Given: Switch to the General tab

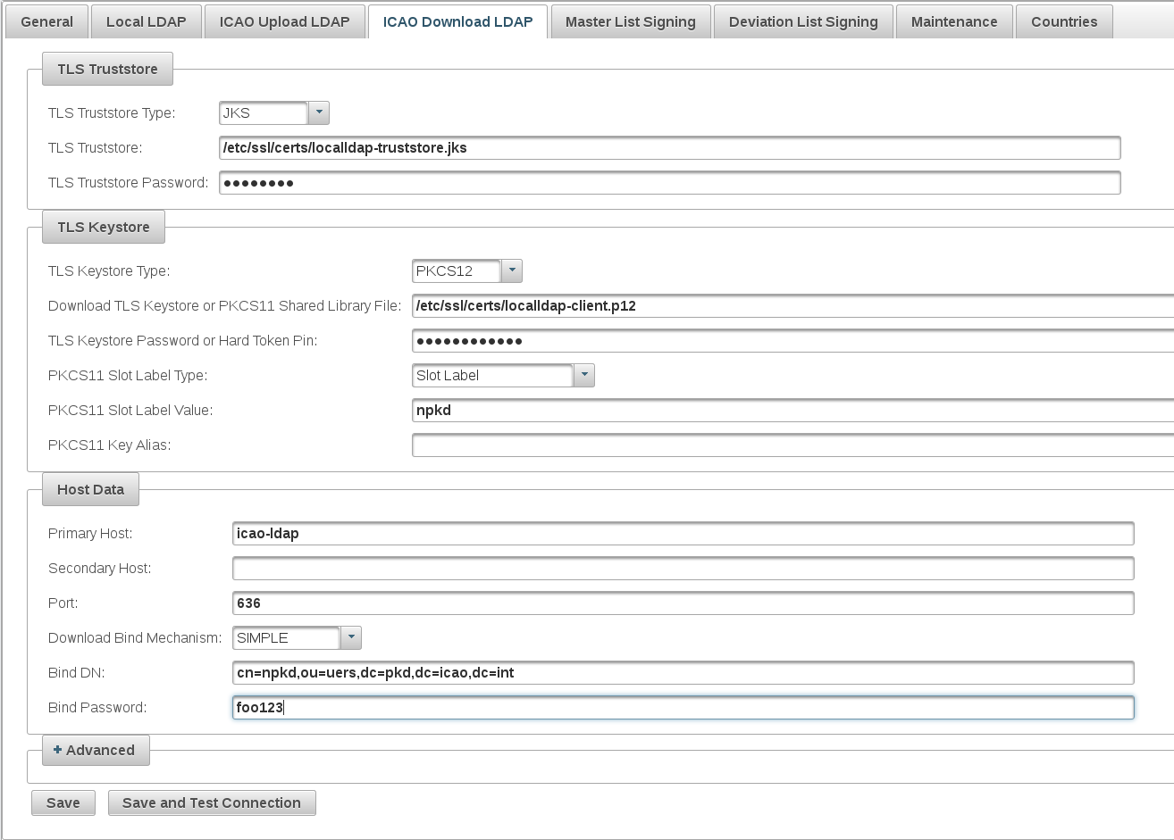Looking at the screenshot, I should [46, 21].
